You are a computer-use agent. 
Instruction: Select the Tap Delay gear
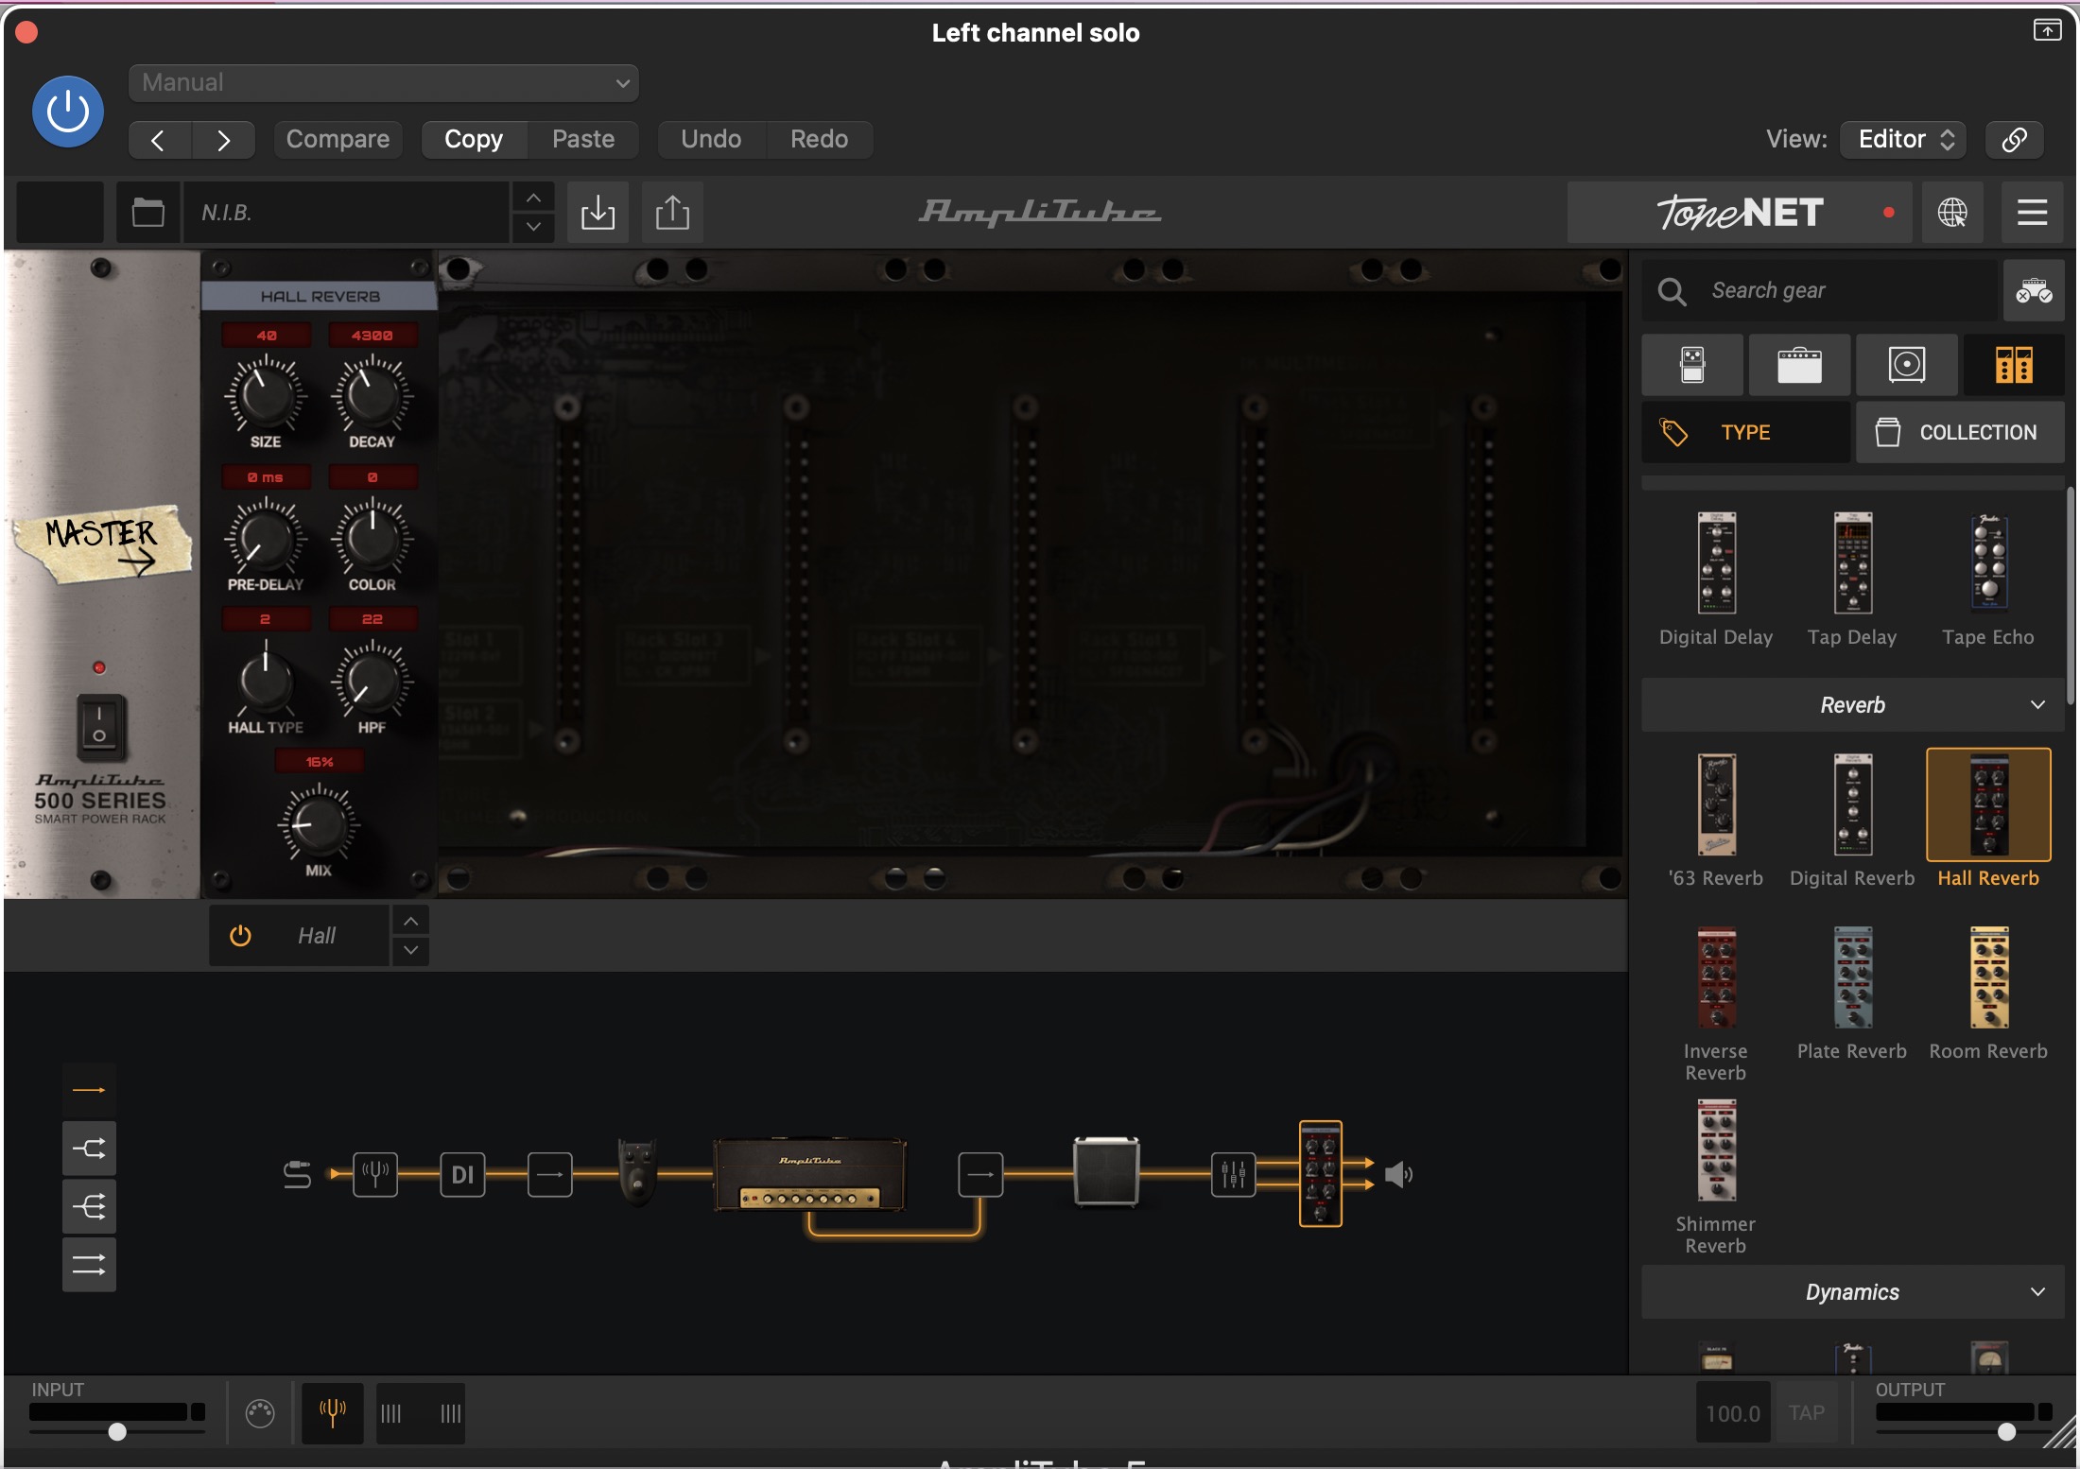tap(1852, 579)
